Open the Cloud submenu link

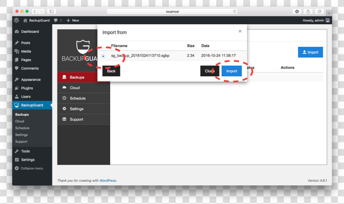[20, 121]
